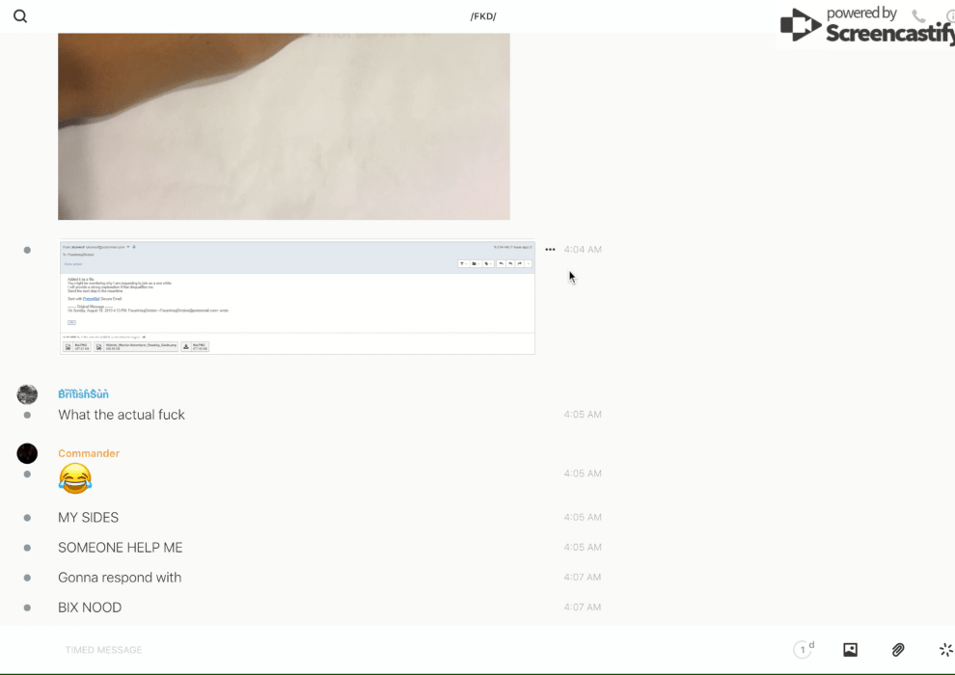Image resolution: width=955 pixels, height=675 pixels.
Task: Select the "What the actual fuck" message
Action: 122,415
